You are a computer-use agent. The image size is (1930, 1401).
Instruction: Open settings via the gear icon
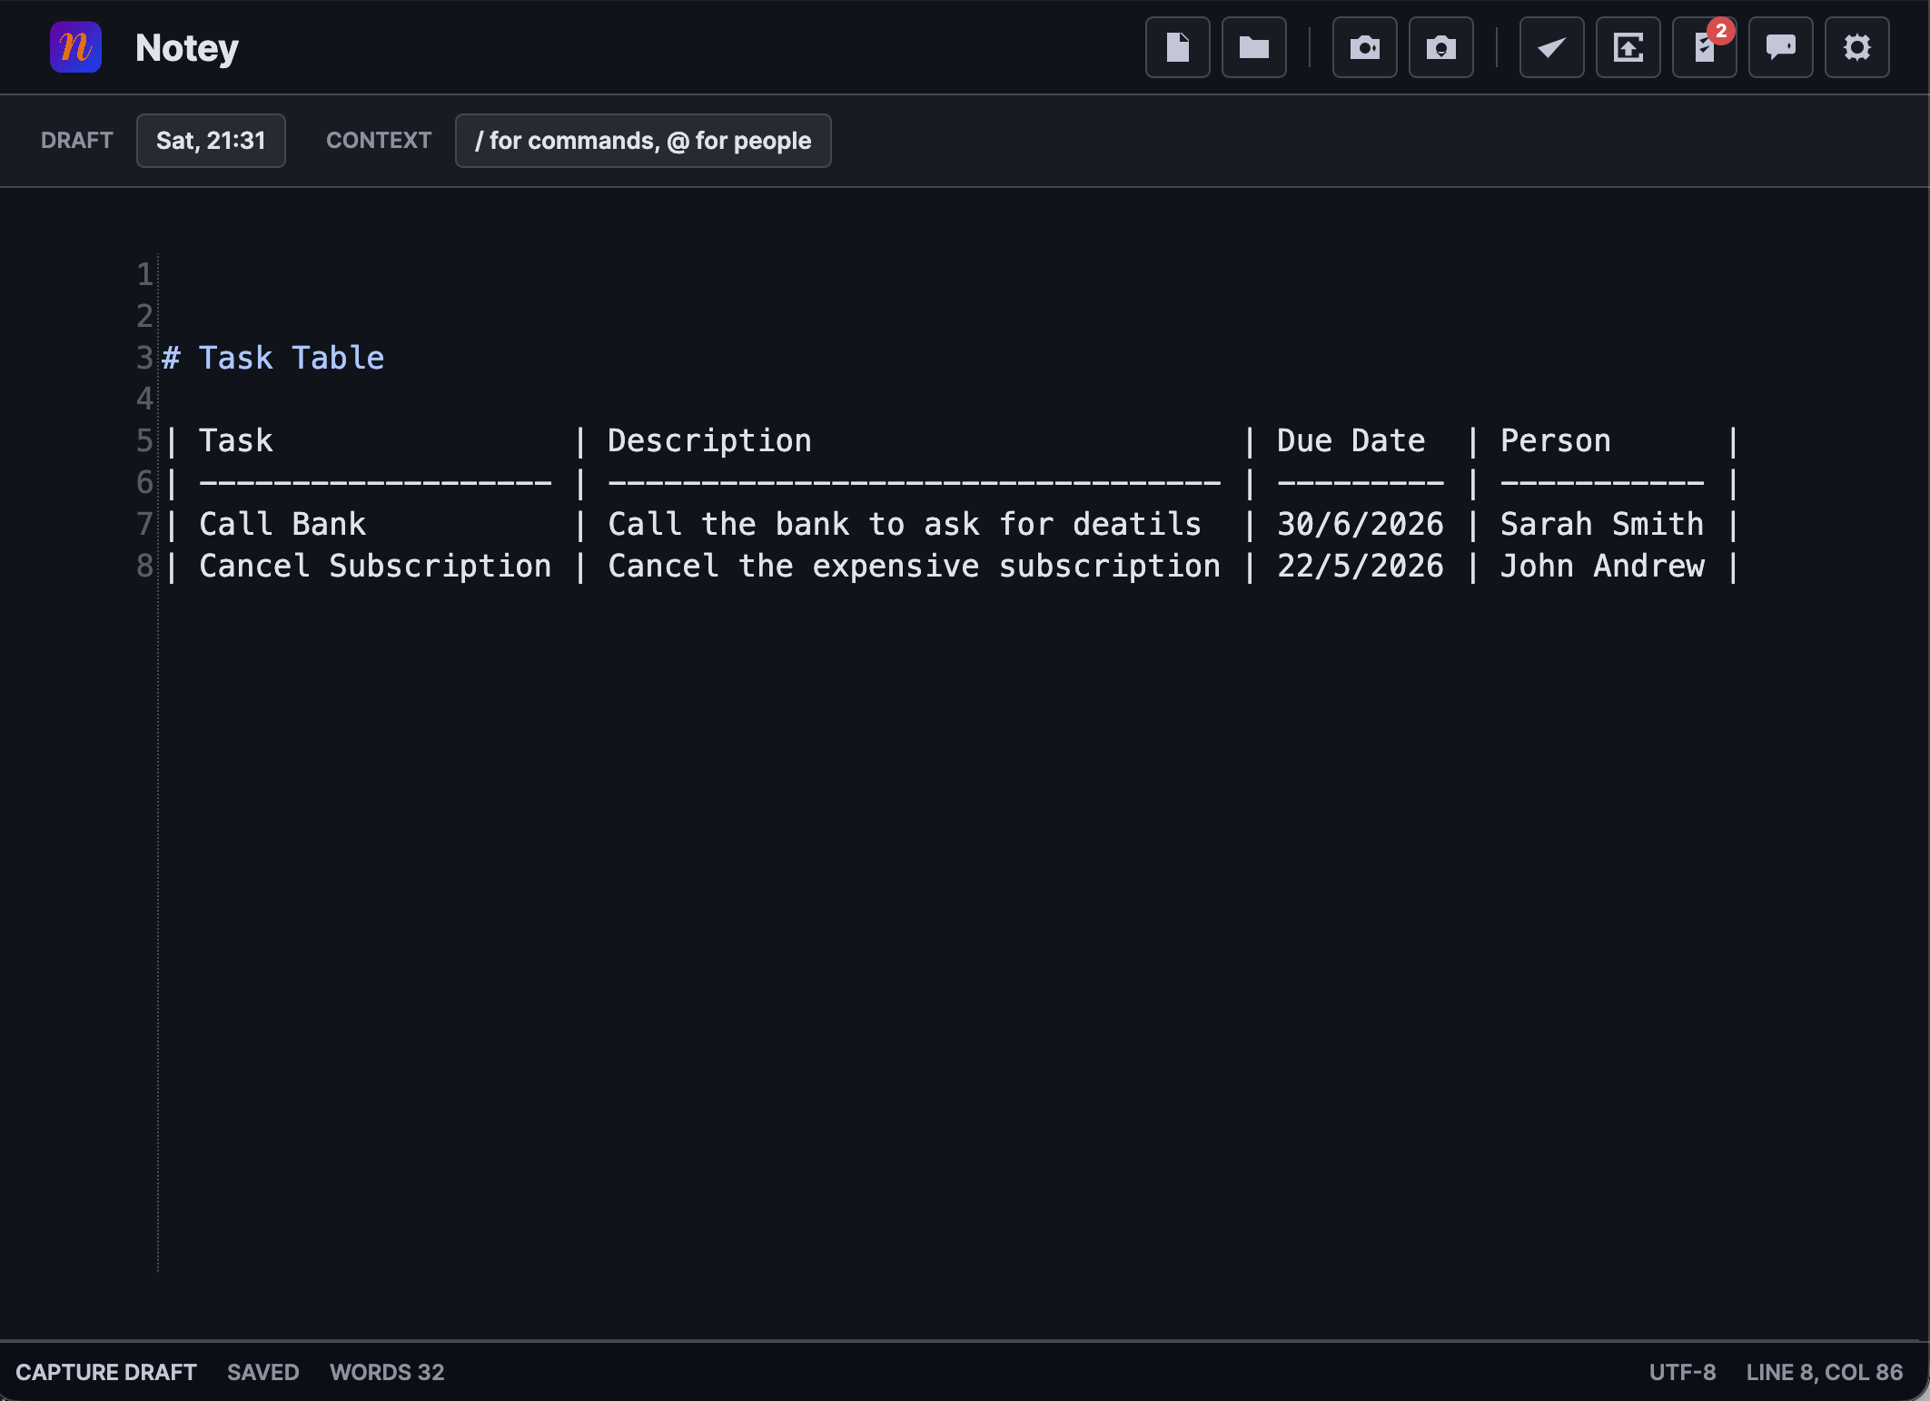[x=1856, y=47]
